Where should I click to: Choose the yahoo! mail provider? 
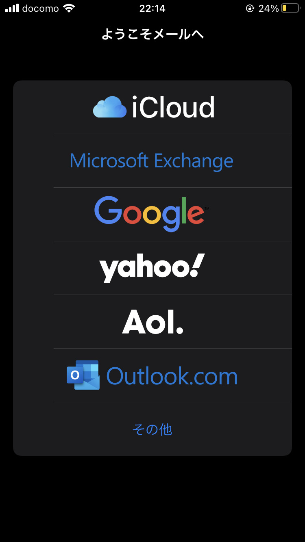[x=152, y=268]
